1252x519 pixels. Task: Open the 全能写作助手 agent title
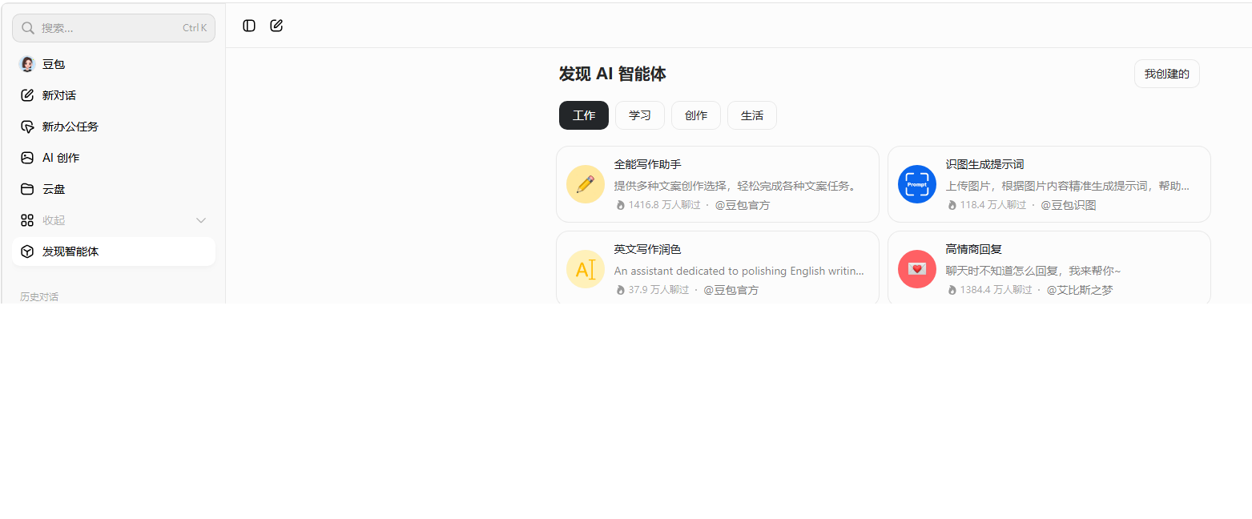647,164
